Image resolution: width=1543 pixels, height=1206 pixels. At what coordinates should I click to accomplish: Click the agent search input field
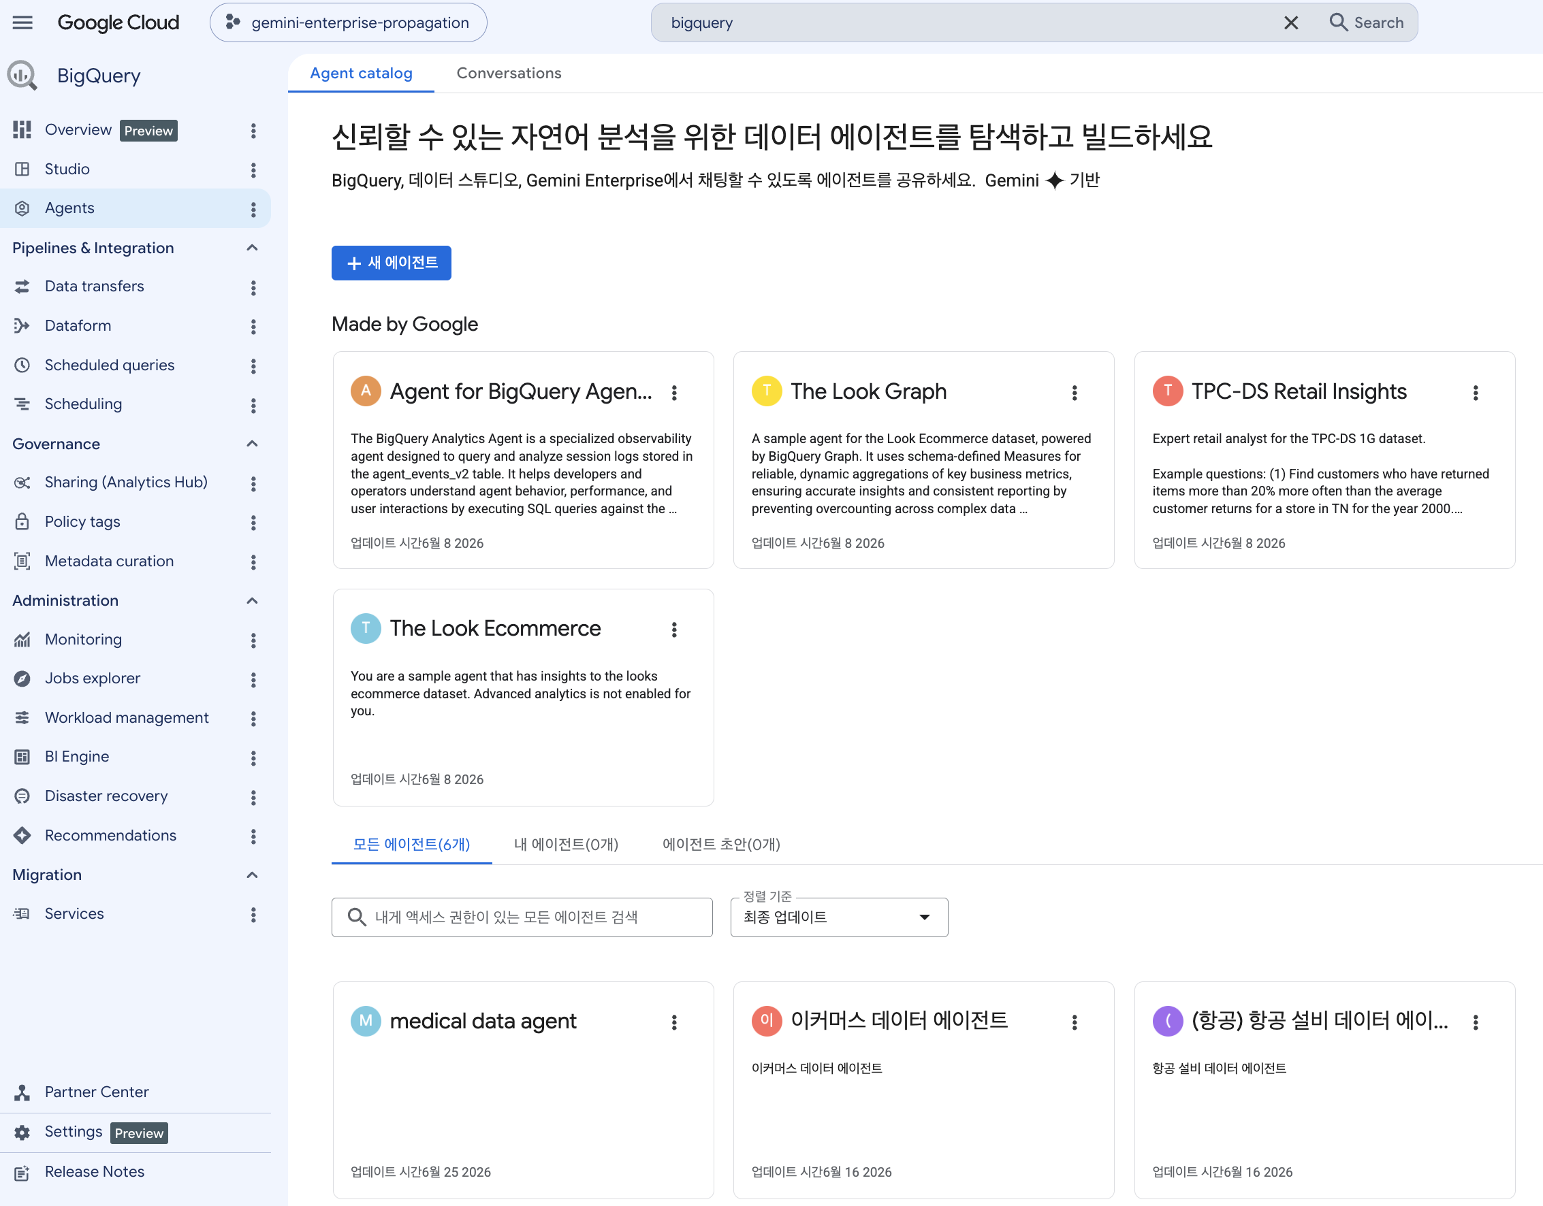click(x=522, y=917)
